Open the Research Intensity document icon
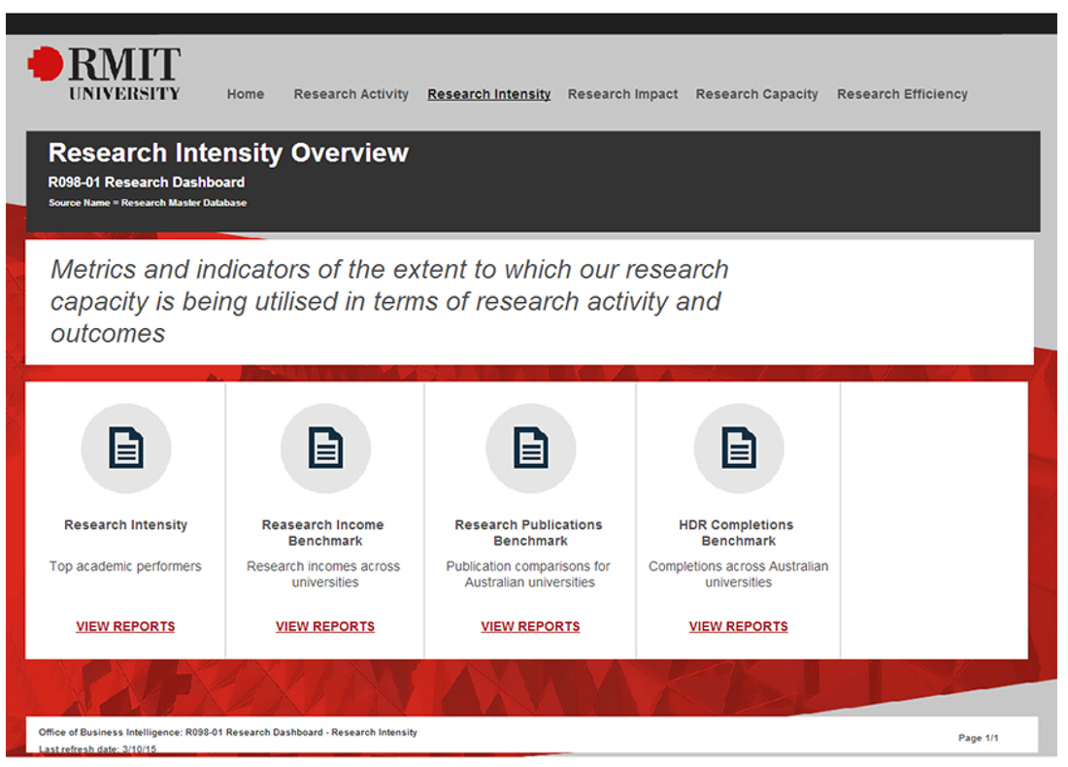The image size is (1068, 767). (x=126, y=449)
